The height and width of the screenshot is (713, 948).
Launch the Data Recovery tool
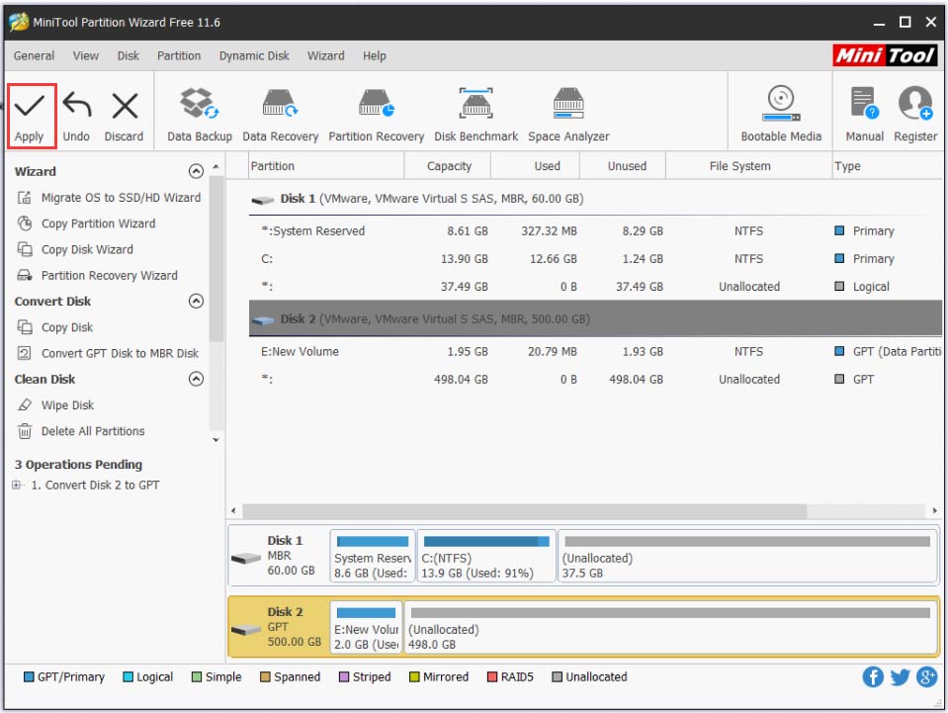pos(280,116)
